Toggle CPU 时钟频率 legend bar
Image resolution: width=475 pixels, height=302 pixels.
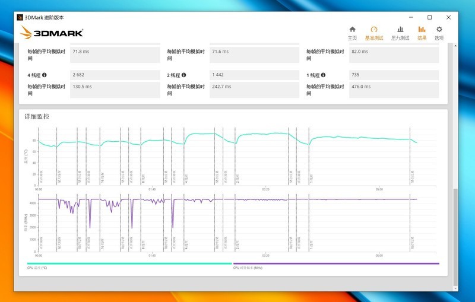[x=336, y=263]
